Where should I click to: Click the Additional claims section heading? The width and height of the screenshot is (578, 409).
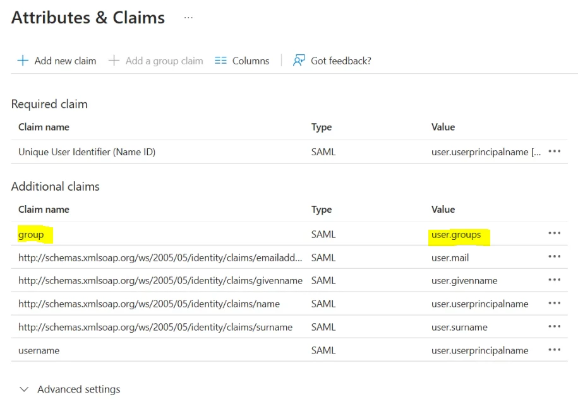pyautogui.click(x=56, y=186)
